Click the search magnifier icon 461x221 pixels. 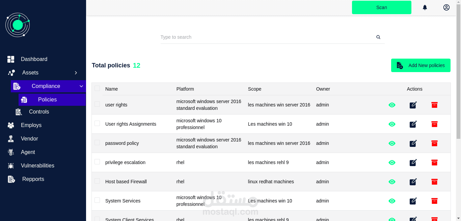[x=378, y=37]
